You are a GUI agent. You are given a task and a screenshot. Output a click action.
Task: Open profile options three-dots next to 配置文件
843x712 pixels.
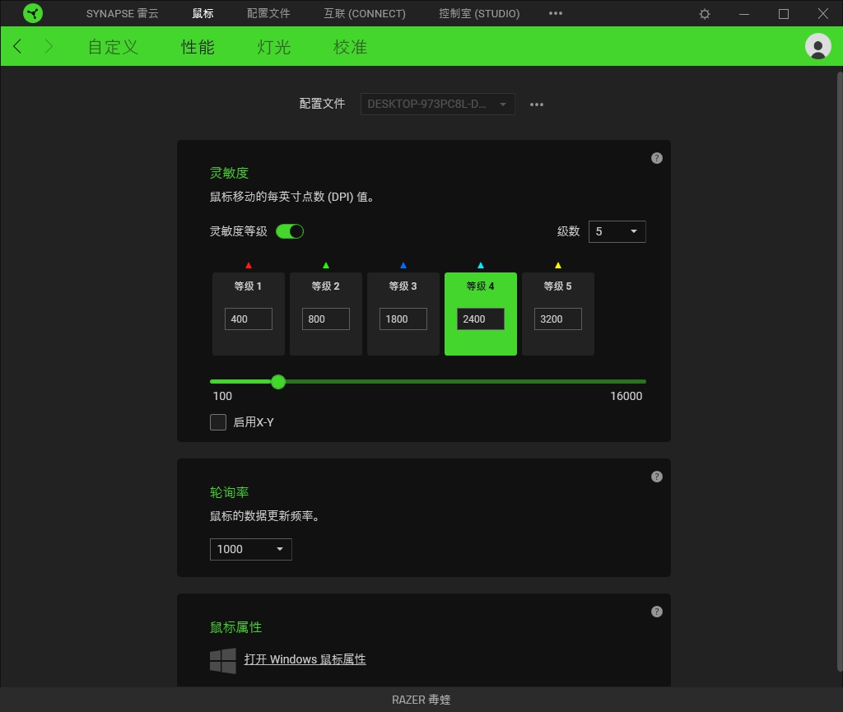tap(536, 105)
